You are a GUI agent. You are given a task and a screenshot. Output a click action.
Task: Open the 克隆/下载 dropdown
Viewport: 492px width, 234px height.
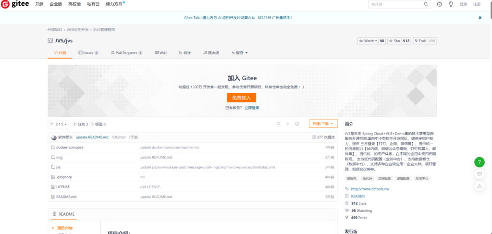(323, 124)
